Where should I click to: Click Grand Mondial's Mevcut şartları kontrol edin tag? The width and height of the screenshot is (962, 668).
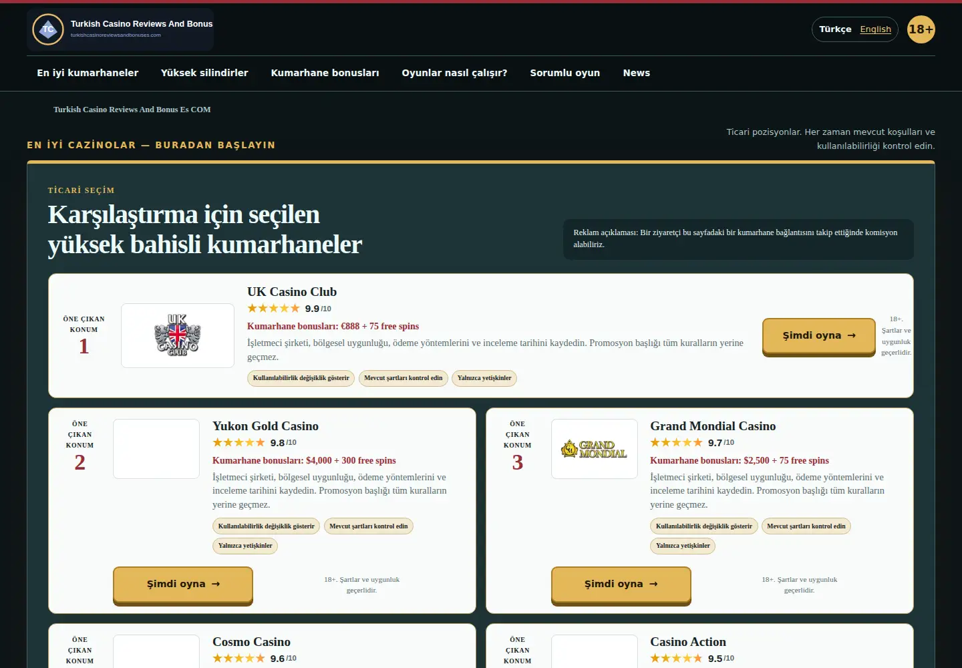(x=806, y=526)
